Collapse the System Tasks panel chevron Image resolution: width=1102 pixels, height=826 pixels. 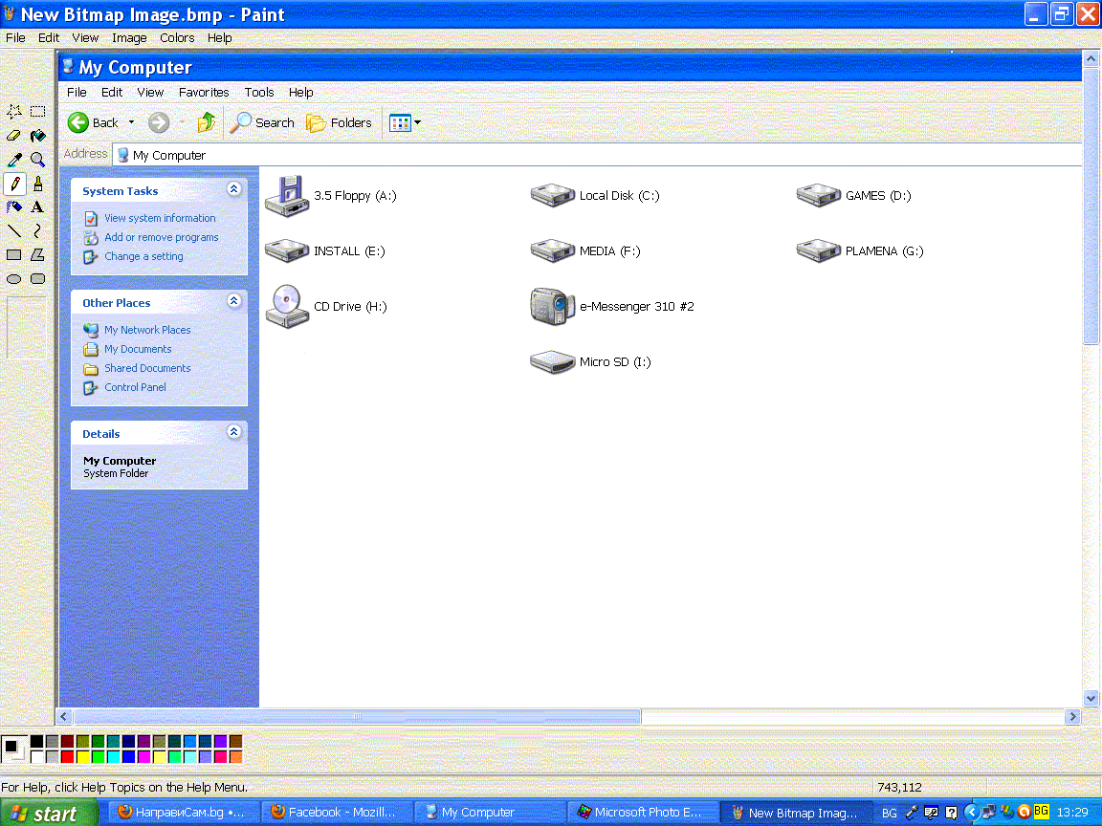[x=234, y=190]
